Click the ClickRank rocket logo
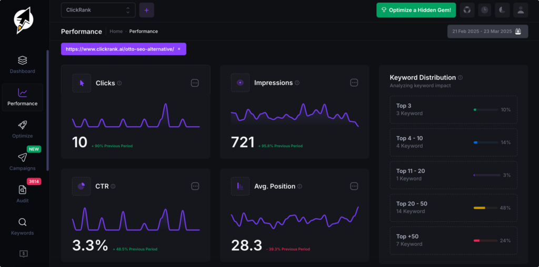The width and height of the screenshot is (539, 267). (x=24, y=20)
